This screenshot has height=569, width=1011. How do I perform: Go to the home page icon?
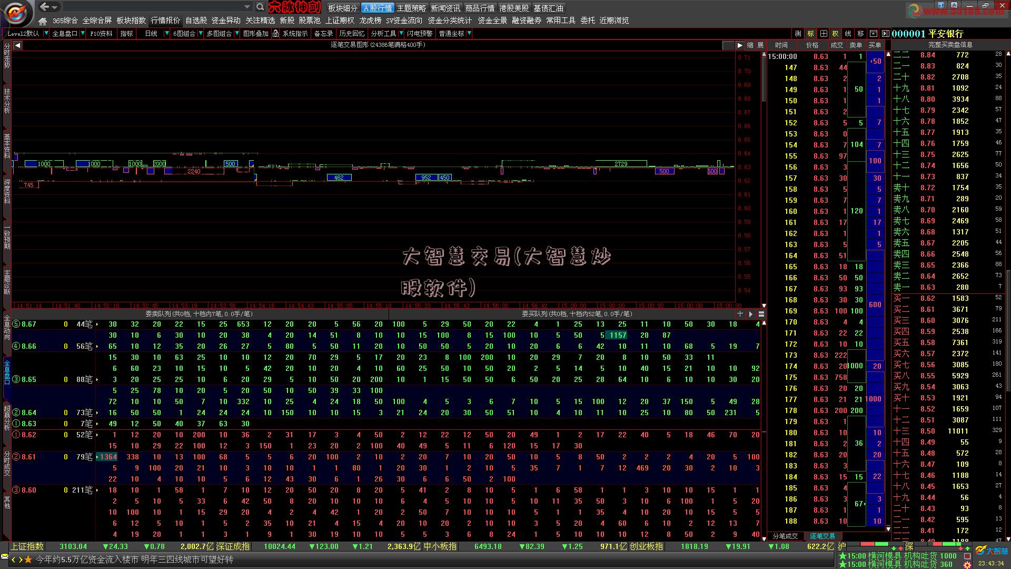click(43, 21)
